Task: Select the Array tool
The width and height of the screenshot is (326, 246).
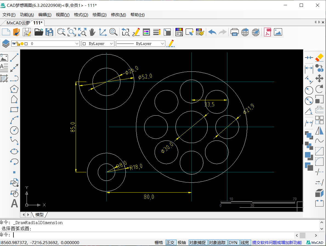Action: click(x=319, y=120)
